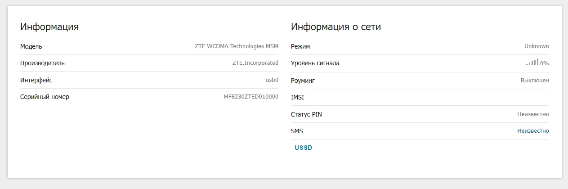Click the MF8230ZTED010000 serial number
The height and width of the screenshot is (189, 568).
[251, 97]
